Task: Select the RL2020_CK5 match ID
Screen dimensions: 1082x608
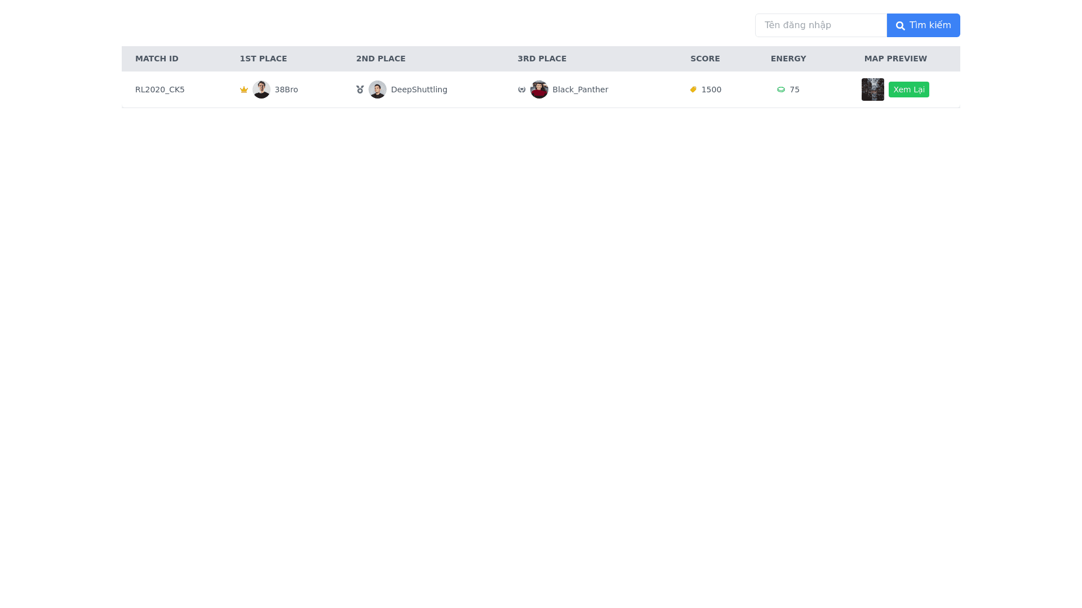Action: pyautogui.click(x=160, y=90)
